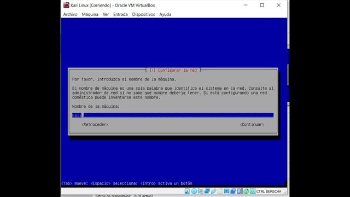Image resolution: width=350 pixels, height=197 pixels.
Task: Click the network adapter status icon
Action: click(x=207, y=191)
